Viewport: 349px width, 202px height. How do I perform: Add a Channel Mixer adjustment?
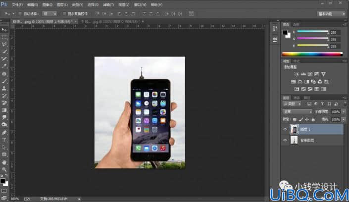[x=320, y=82]
